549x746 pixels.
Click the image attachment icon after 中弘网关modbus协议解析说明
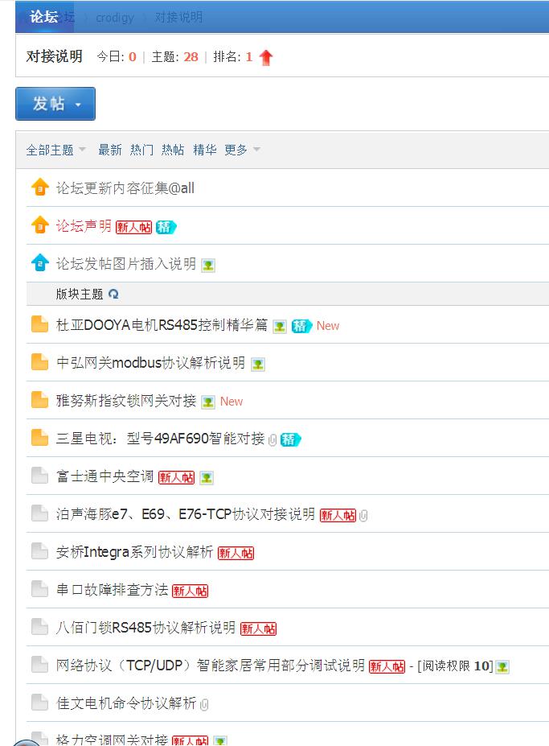(257, 364)
